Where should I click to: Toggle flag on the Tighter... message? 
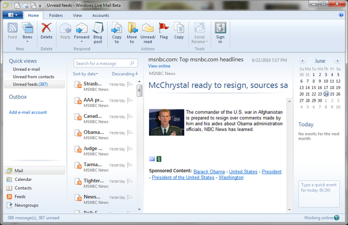tap(130, 182)
